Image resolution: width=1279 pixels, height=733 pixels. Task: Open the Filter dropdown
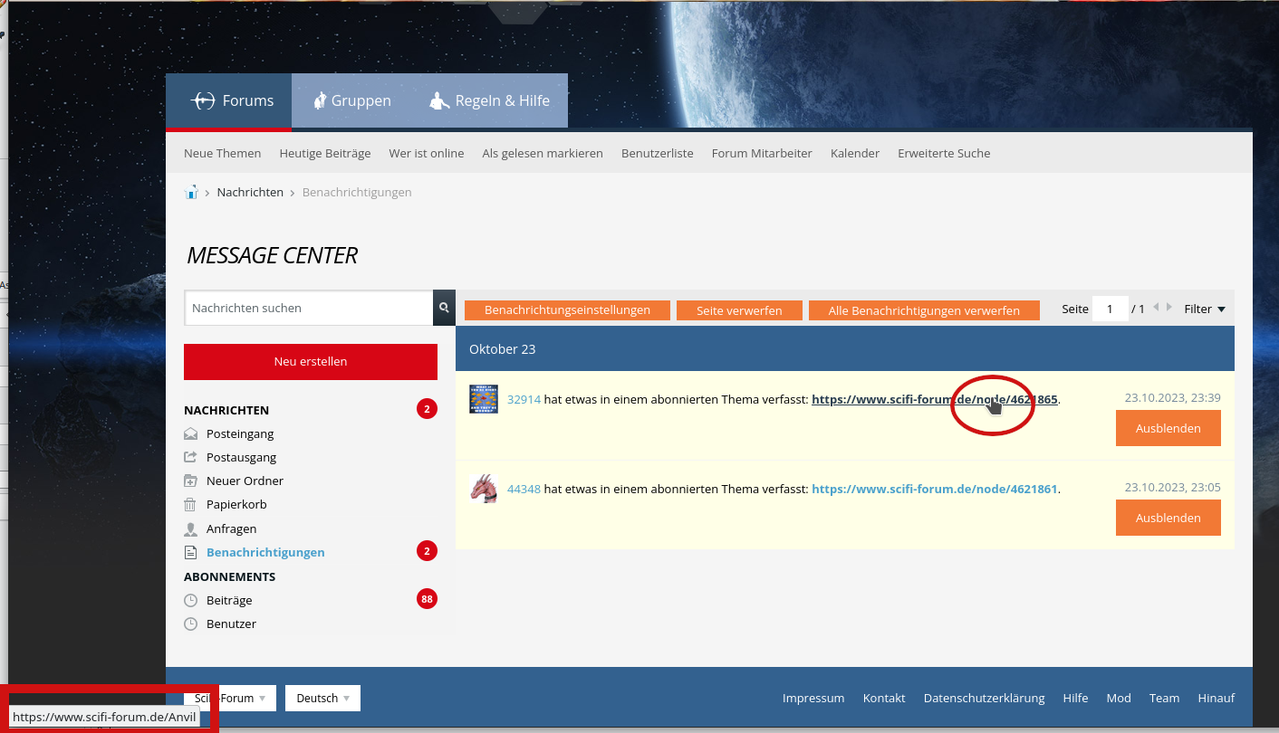click(x=1205, y=309)
